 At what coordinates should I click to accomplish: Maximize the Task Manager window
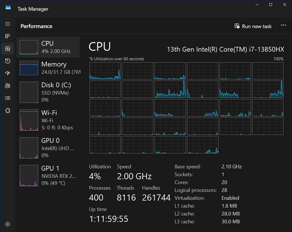[271, 4]
